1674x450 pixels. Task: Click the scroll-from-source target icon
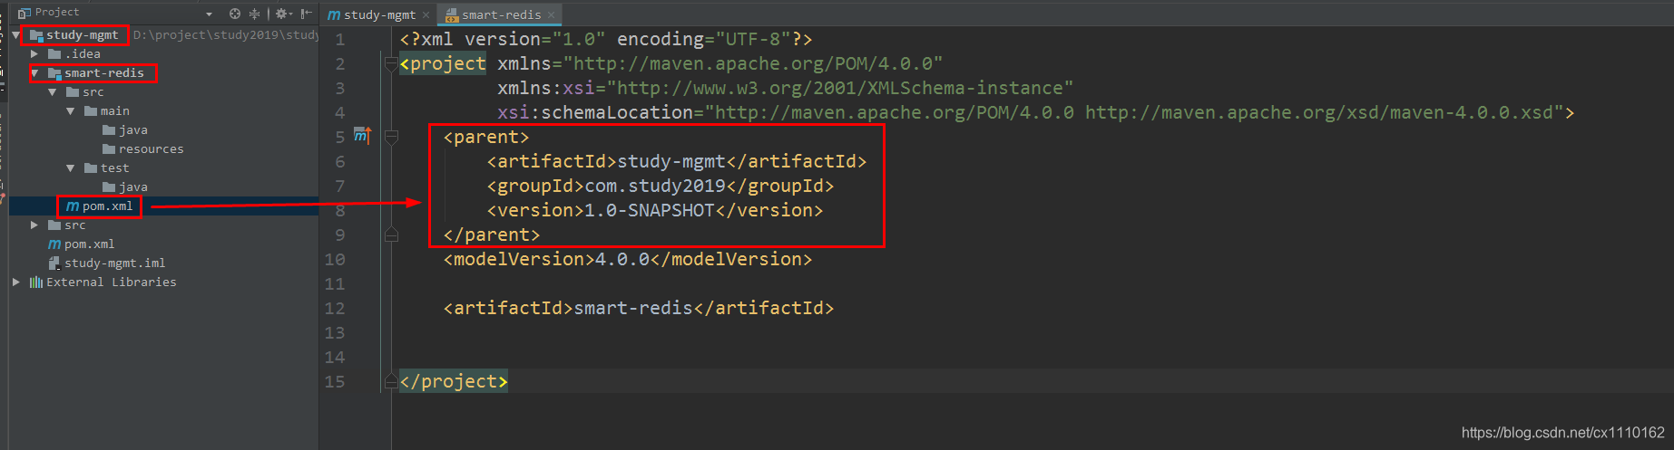235,14
